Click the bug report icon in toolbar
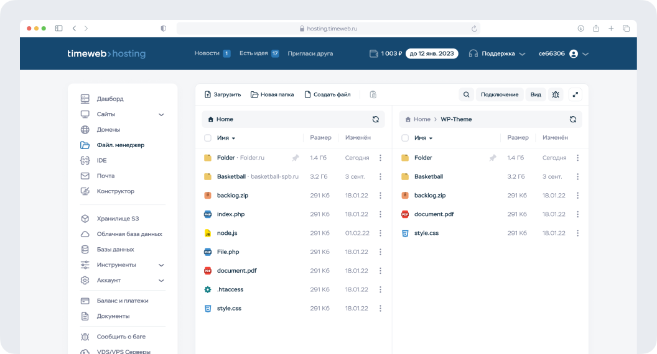 556,94
